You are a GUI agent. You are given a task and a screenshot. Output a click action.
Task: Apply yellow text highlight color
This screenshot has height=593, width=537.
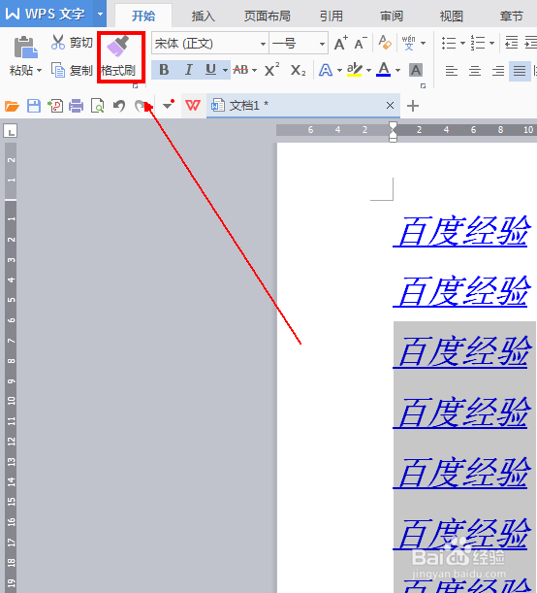[355, 70]
